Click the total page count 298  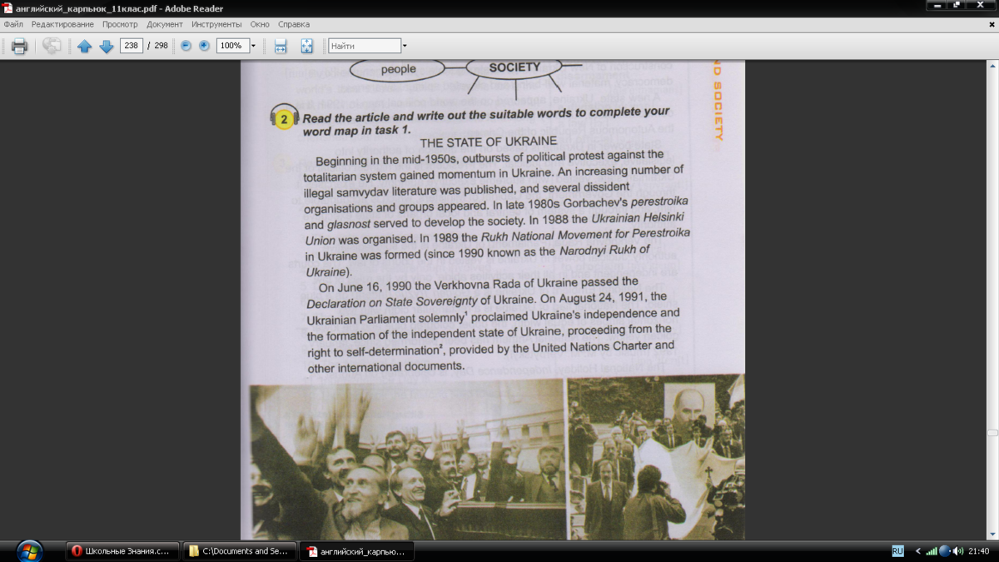[162, 46]
